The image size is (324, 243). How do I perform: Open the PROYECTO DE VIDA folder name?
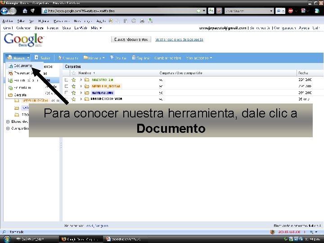[x=106, y=99]
